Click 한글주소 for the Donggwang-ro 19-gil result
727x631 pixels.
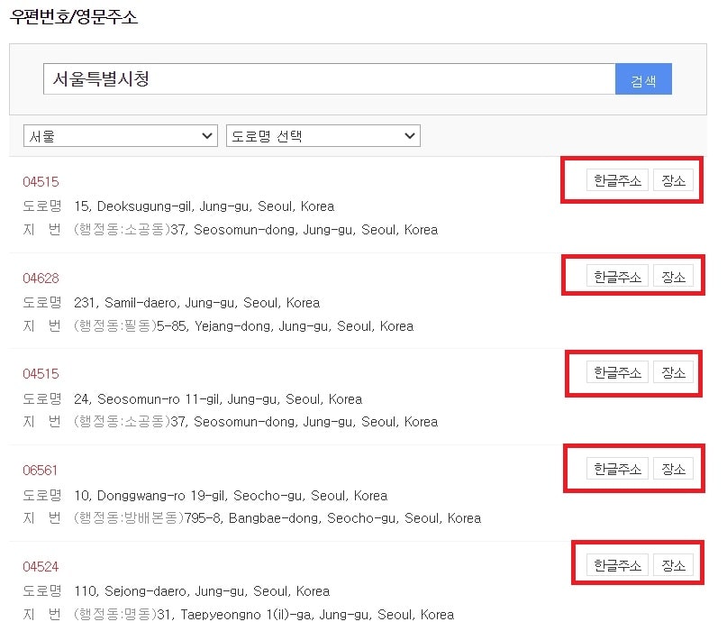(x=617, y=469)
